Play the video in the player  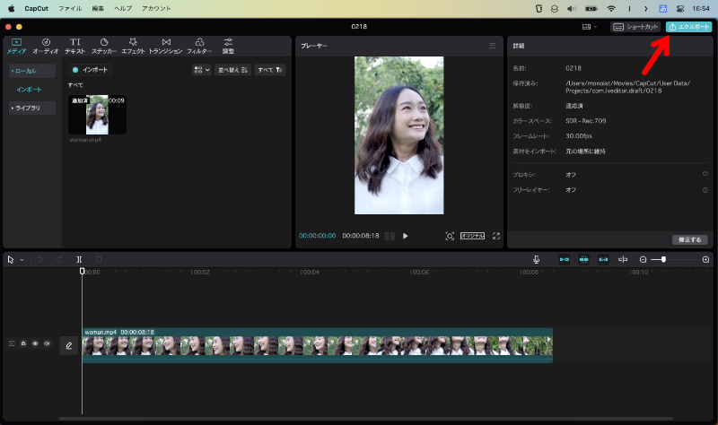tap(406, 236)
